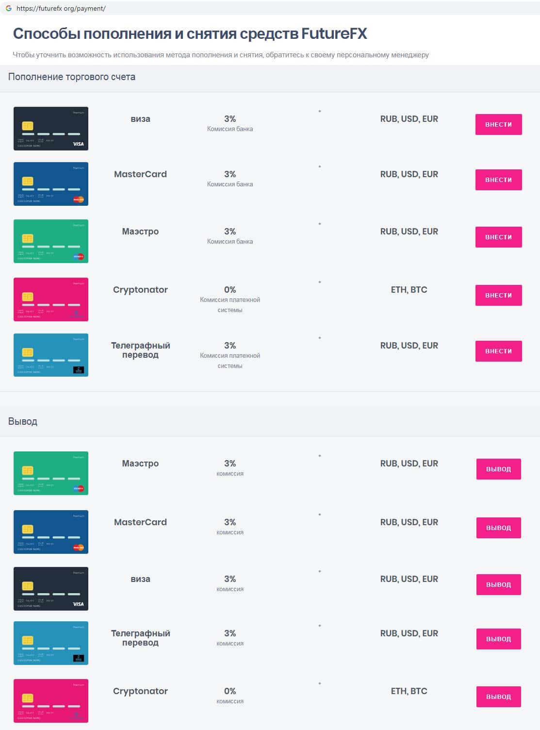This screenshot has width=540, height=730.
Task: Click the pink Cryptonator card icon under deposits
Action: coord(51,299)
